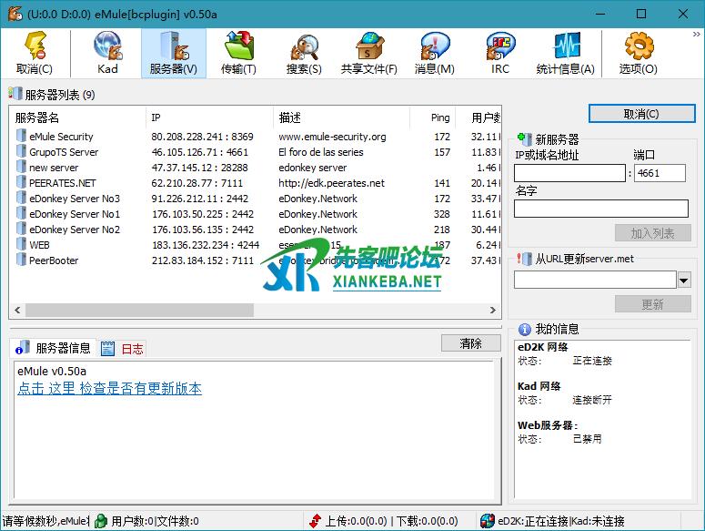Open the Transfers (传输) toolbar icon
This screenshot has height=531, width=705.
(238, 53)
